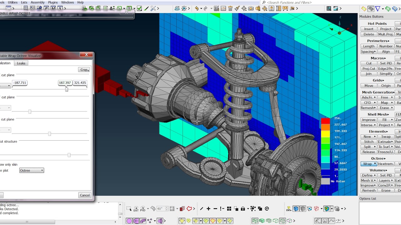Click the third cut plane slider handle
This screenshot has height=225, width=401.
(49, 134)
